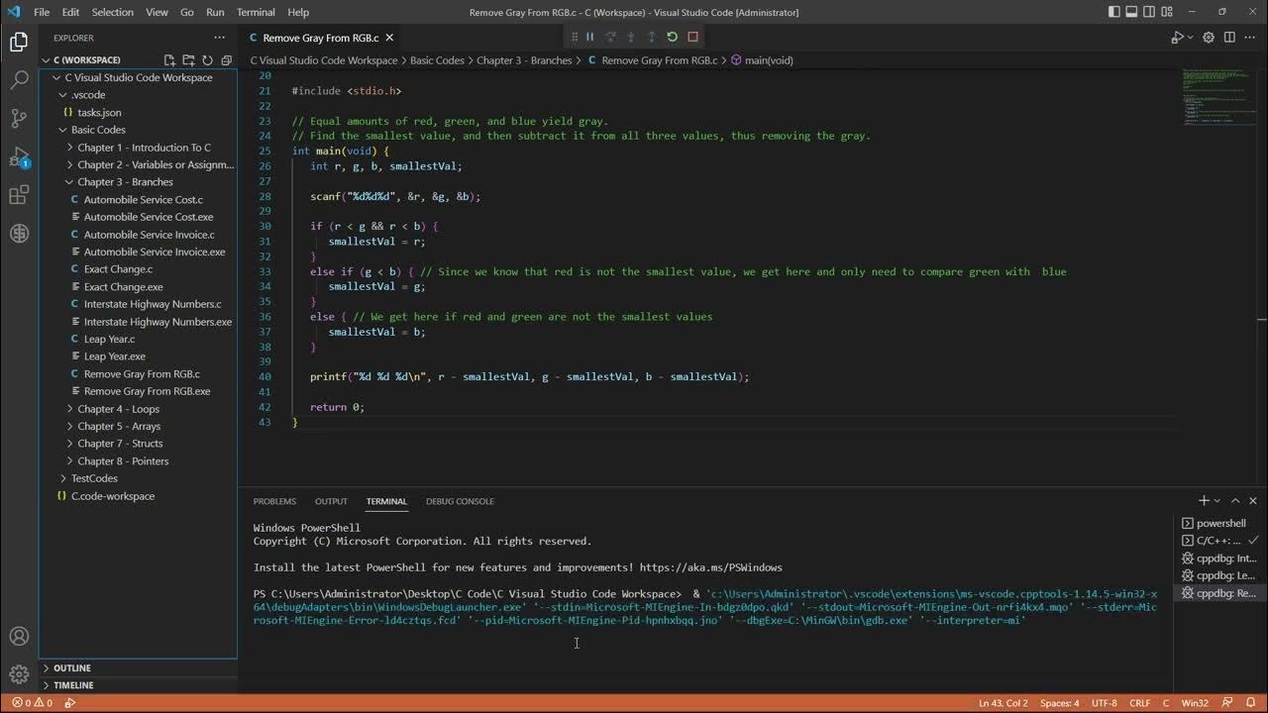
Task: Switch to the PROBLEMS tab
Action: pos(274,501)
